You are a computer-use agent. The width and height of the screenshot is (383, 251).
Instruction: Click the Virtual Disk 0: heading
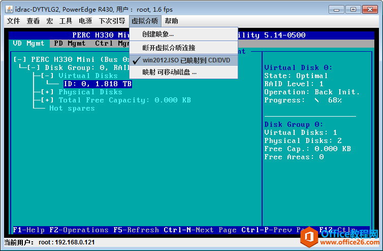(x=298, y=67)
